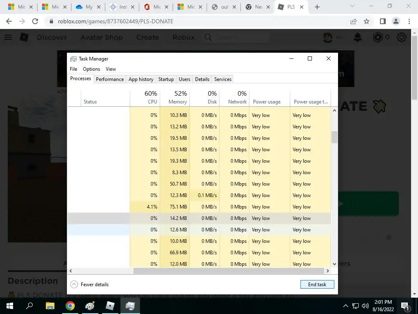Sort by Disk column header
Screen dimensions: 418x314
pos(205,98)
